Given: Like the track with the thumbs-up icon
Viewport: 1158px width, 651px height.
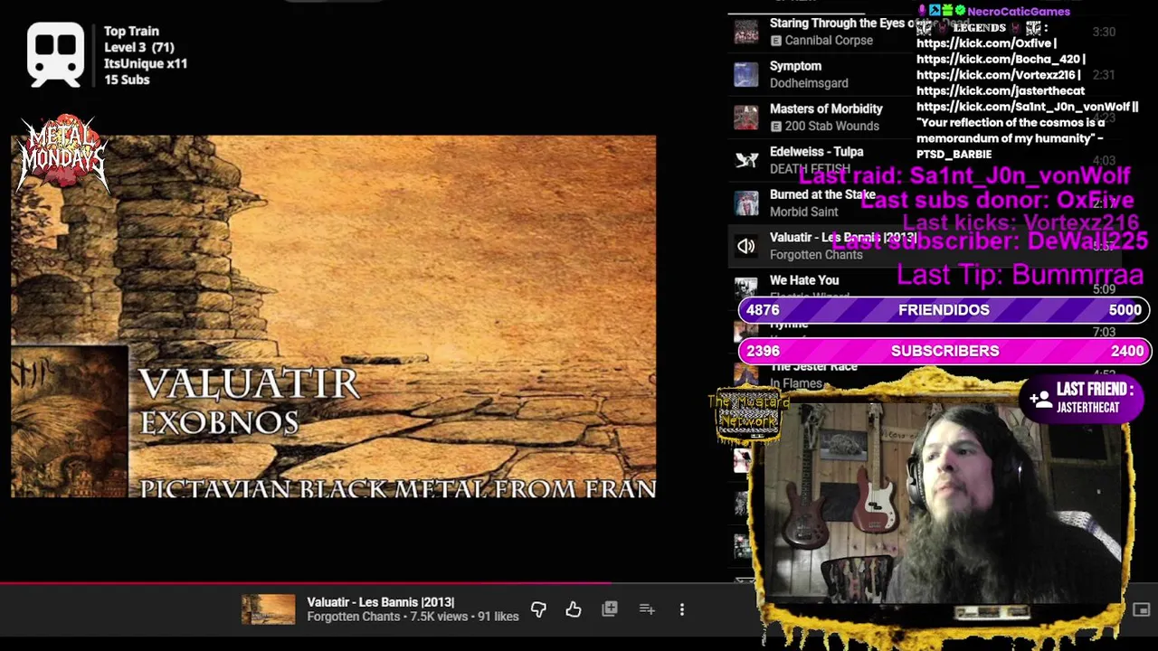Looking at the screenshot, I should pos(574,609).
